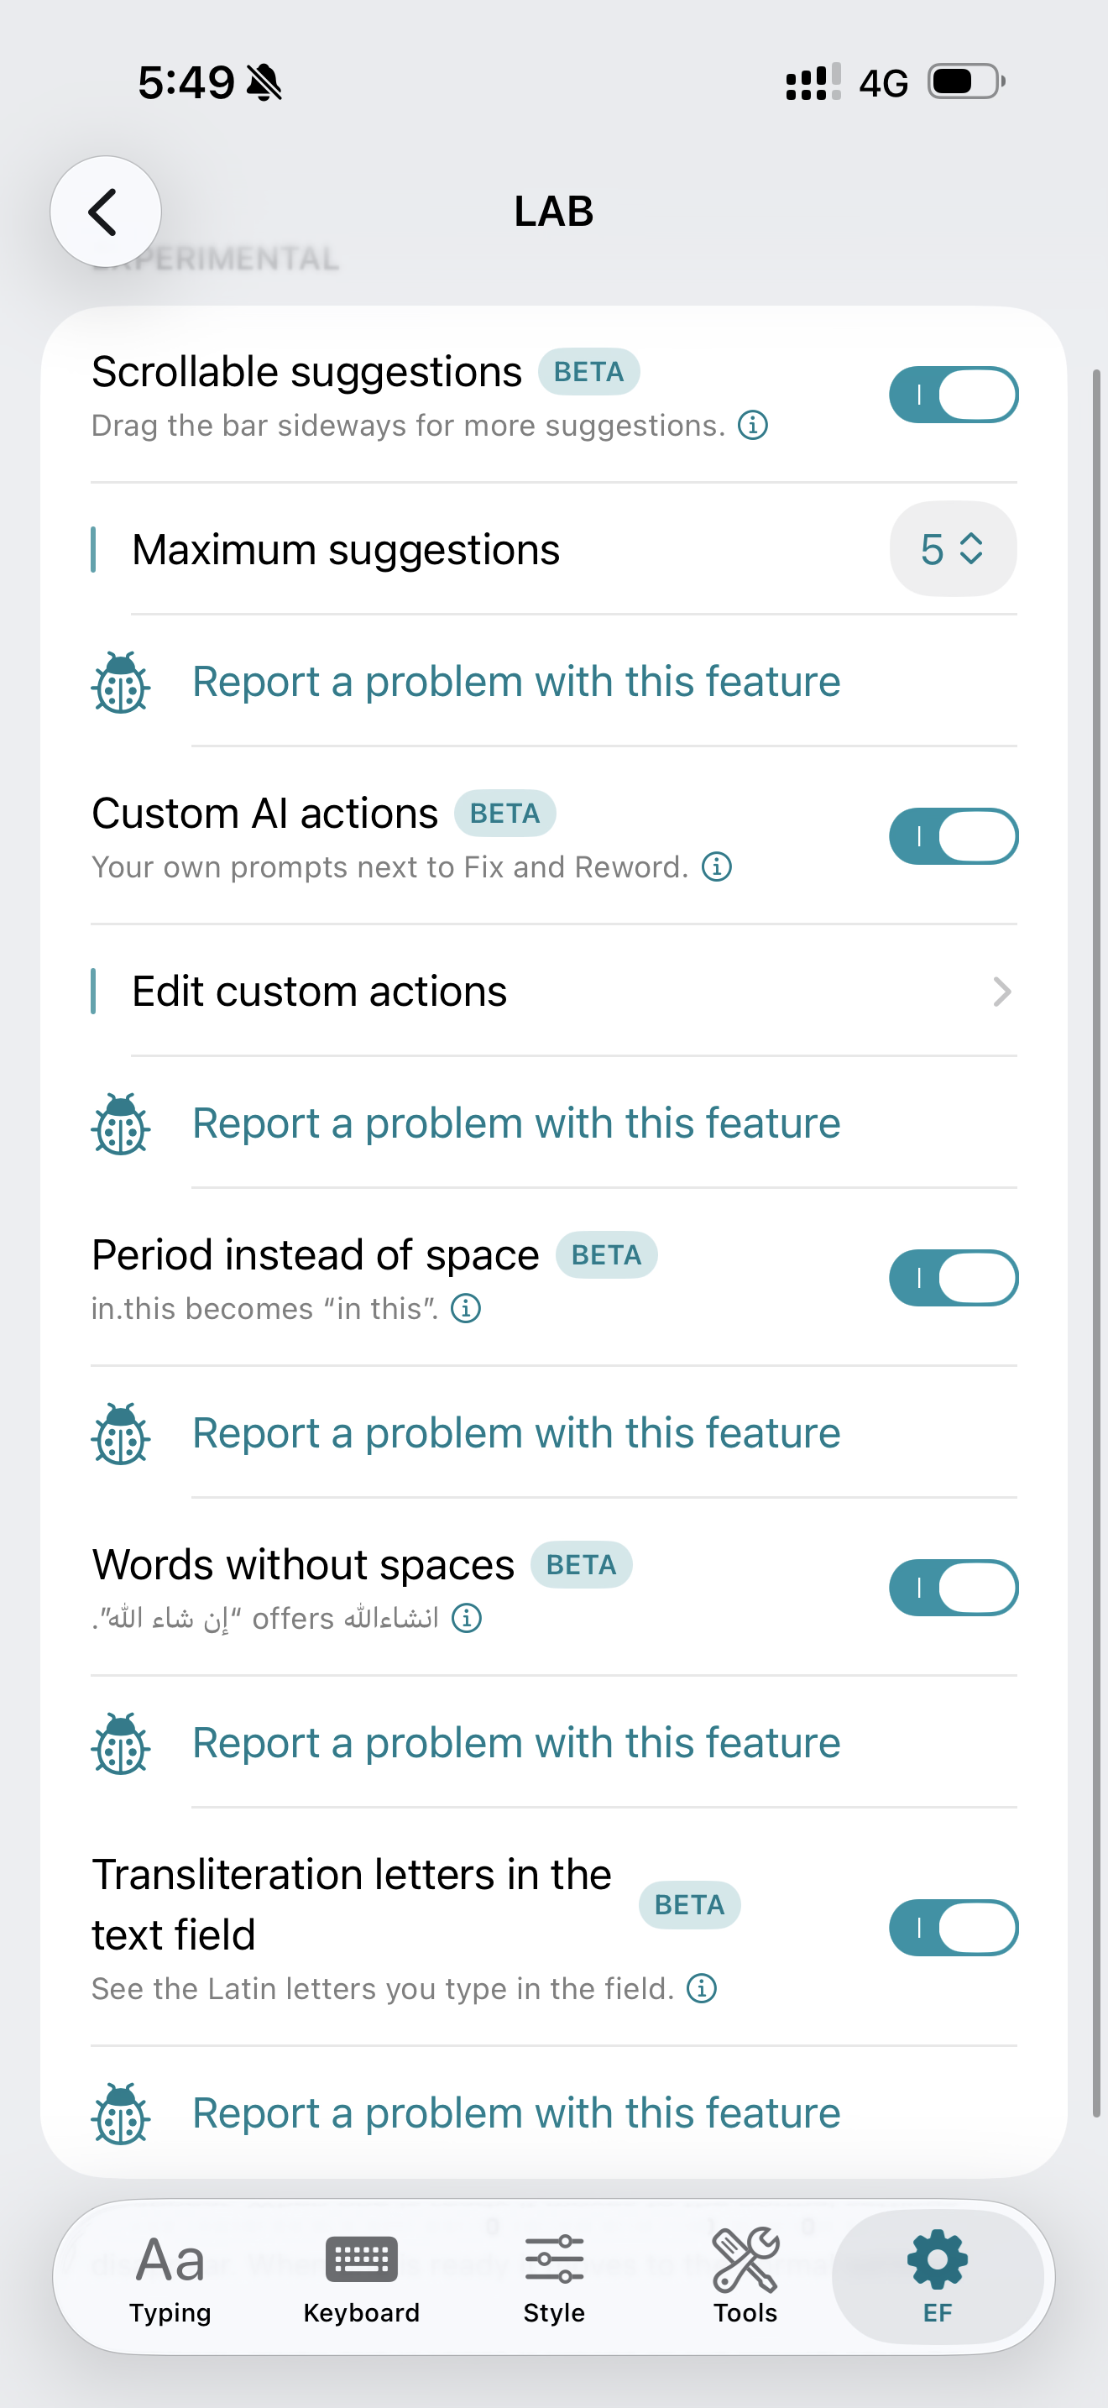Go back using the chevron button
This screenshot has height=2408, width=1108.
[x=105, y=212]
